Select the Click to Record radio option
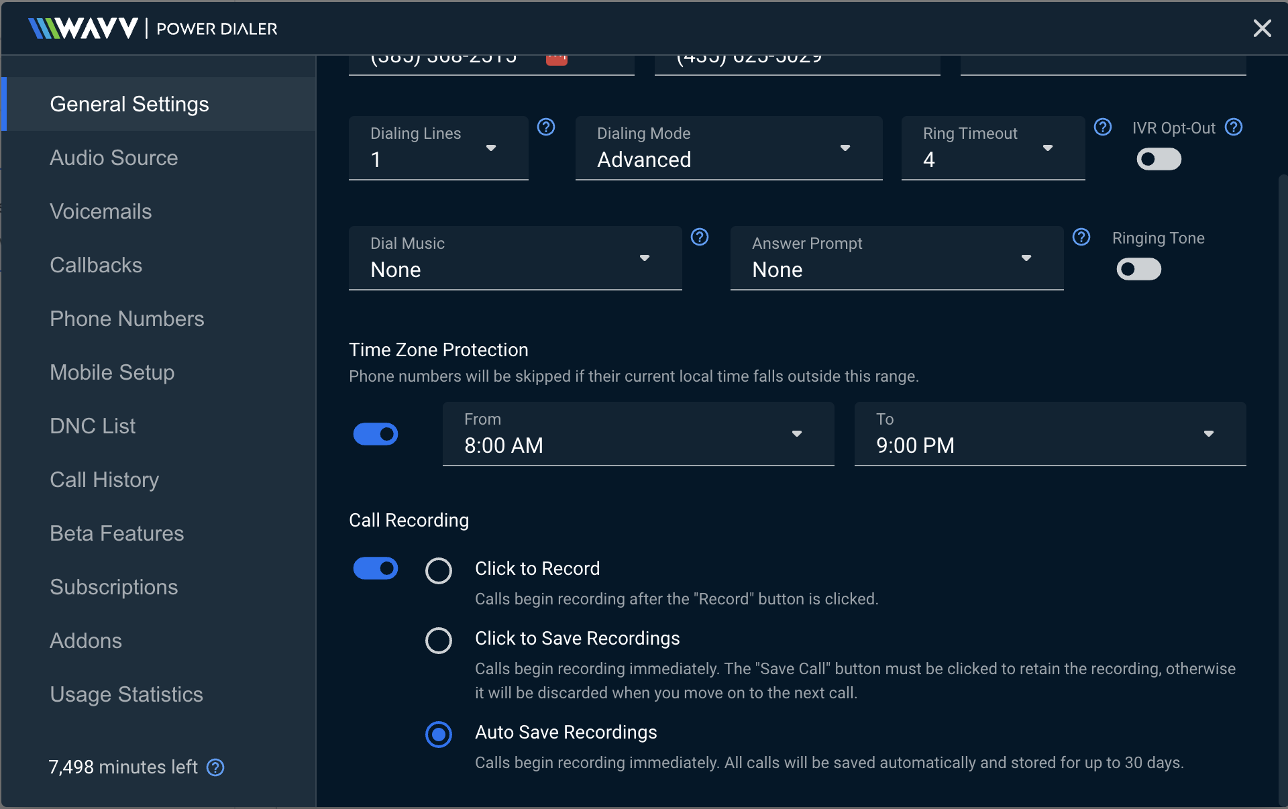The width and height of the screenshot is (1288, 809). [x=439, y=571]
